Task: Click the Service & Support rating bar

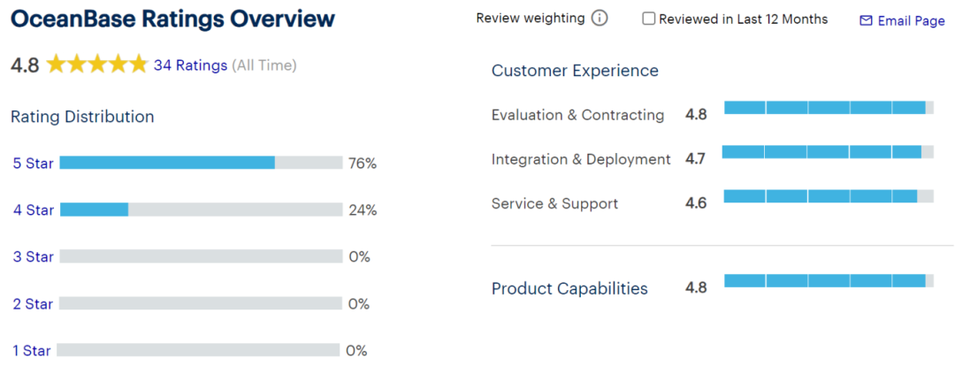Action: (829, 196)
